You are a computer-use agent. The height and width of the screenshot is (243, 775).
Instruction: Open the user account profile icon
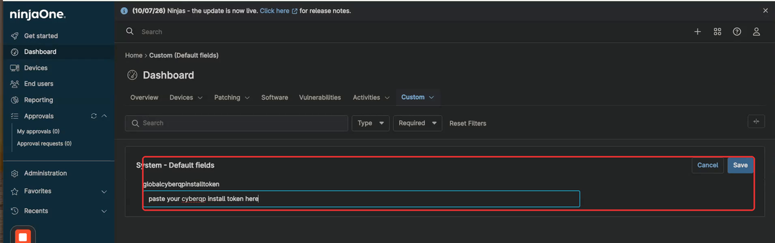756,32
